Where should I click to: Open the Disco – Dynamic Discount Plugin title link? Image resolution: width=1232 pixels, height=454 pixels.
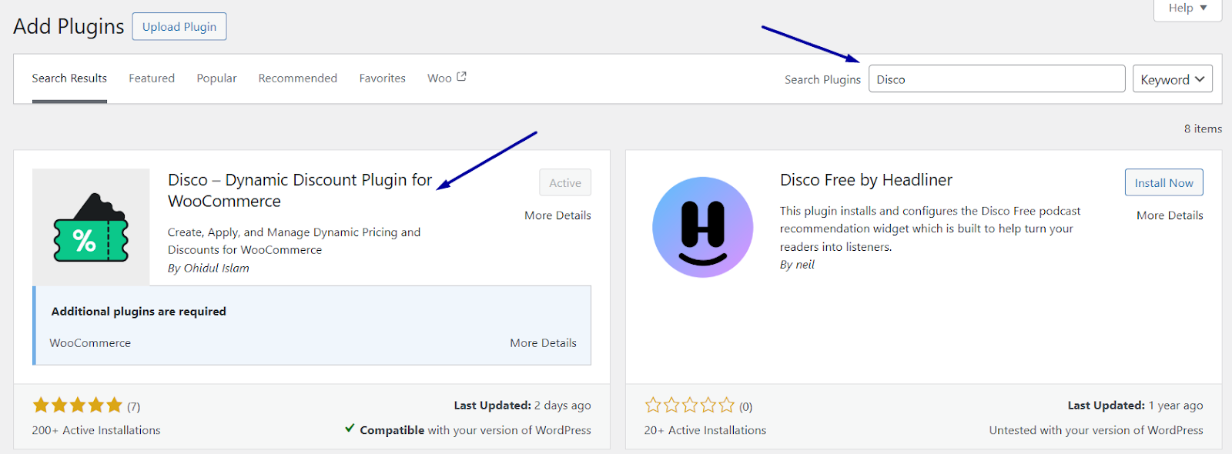[x=300, y=191]
